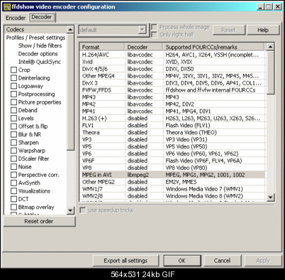Toggle the Levels checkbox
This screenshot has height=280, width=285.
pos(14,118)
